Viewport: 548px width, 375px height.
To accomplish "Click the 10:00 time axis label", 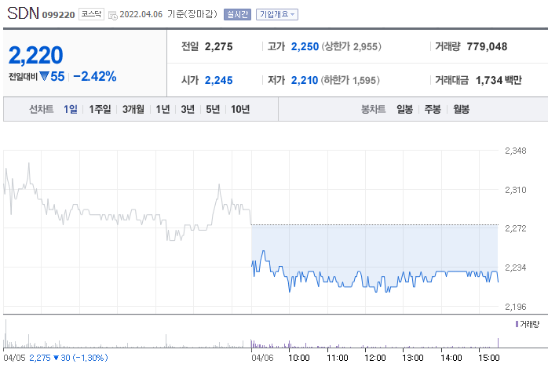I will [x=299, y=358].
